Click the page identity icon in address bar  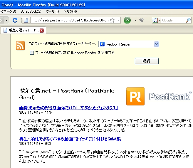pyautogui.click(x=26, y=20)
